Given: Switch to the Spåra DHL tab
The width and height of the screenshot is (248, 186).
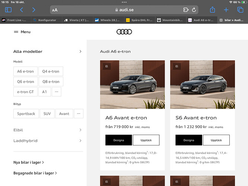Looking at the screenshot, I should (x=140, y=20).
